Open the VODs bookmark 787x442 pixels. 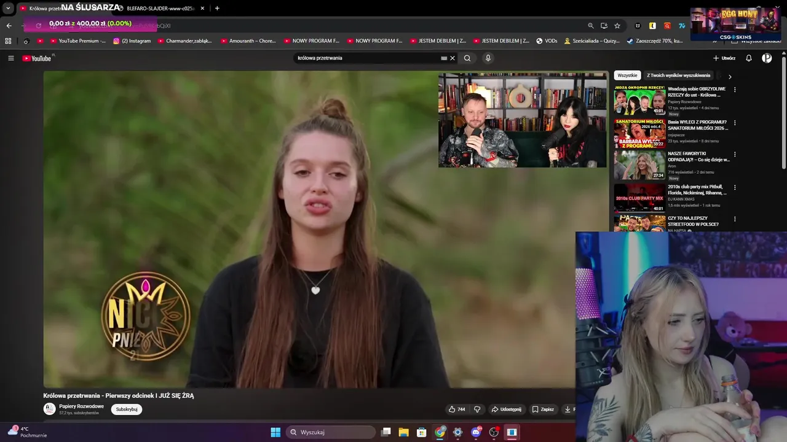[547, 41]
